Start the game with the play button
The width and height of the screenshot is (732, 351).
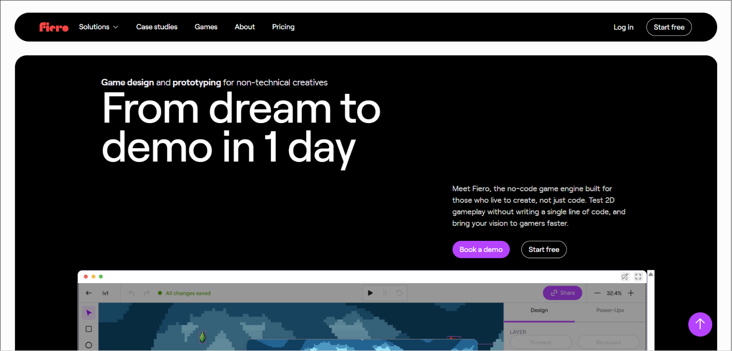click(x=370, y=293)
